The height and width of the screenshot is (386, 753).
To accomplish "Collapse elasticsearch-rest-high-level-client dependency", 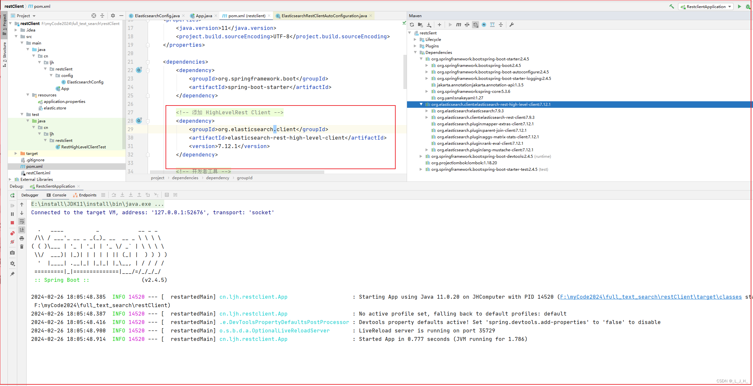I will (421, 105).
